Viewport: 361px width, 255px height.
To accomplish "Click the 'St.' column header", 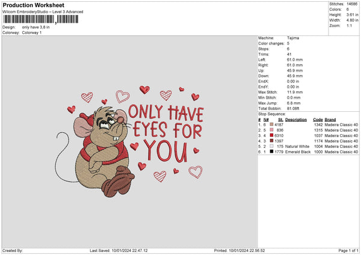I will coord(280,120).
